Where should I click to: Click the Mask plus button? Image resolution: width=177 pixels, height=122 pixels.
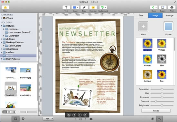coord(143,26)
